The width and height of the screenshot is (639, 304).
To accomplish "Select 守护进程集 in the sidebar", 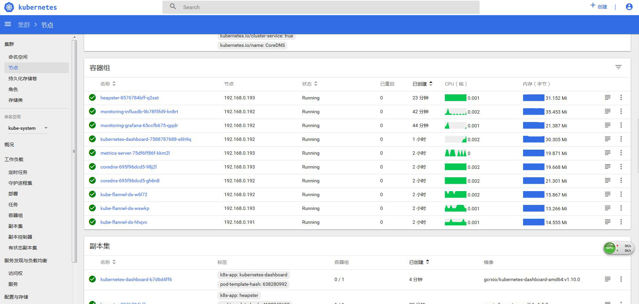I will point(20,183).
